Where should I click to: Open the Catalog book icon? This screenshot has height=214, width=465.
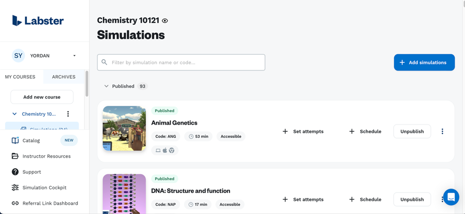15,141
